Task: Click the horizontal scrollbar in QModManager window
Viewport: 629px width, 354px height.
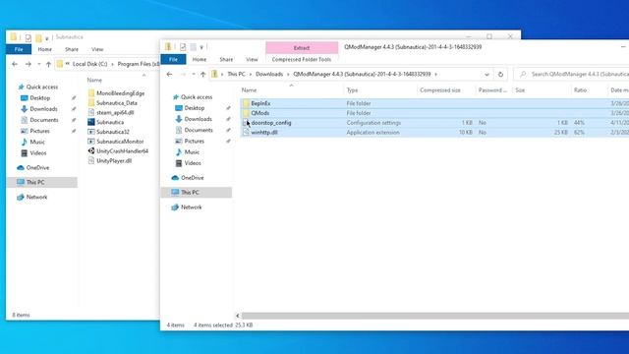Action: 435,316
